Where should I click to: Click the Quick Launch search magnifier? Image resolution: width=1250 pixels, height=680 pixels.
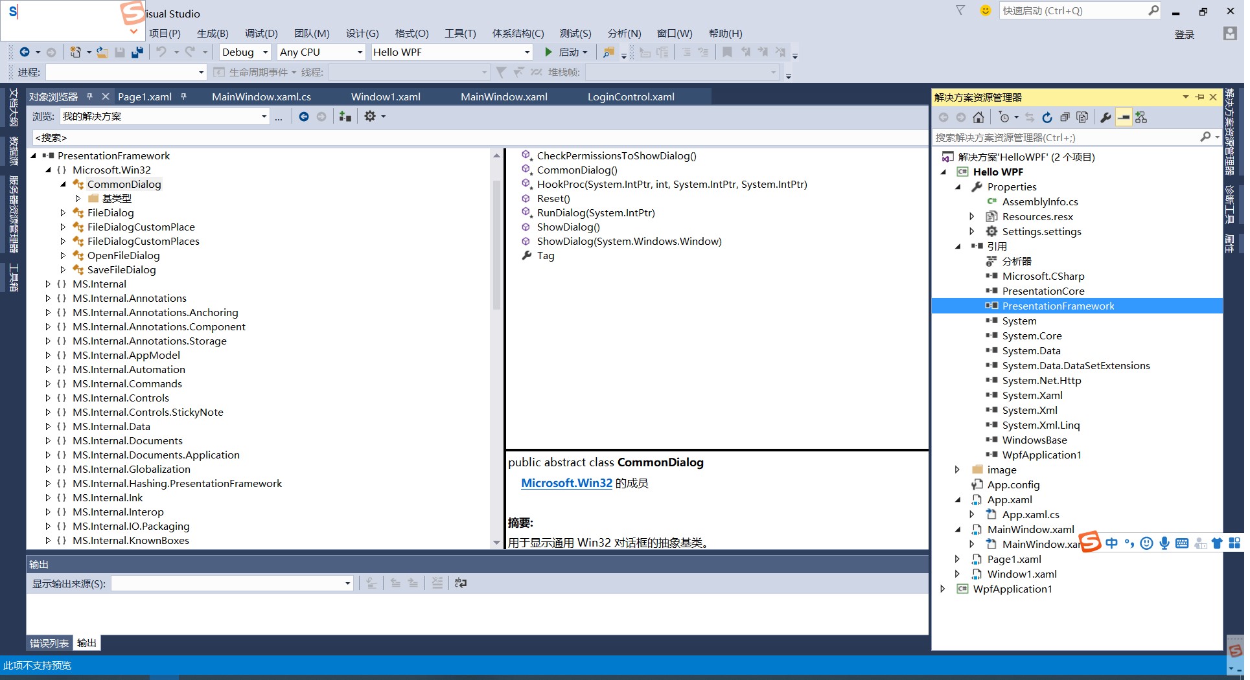click(1153, 10)
